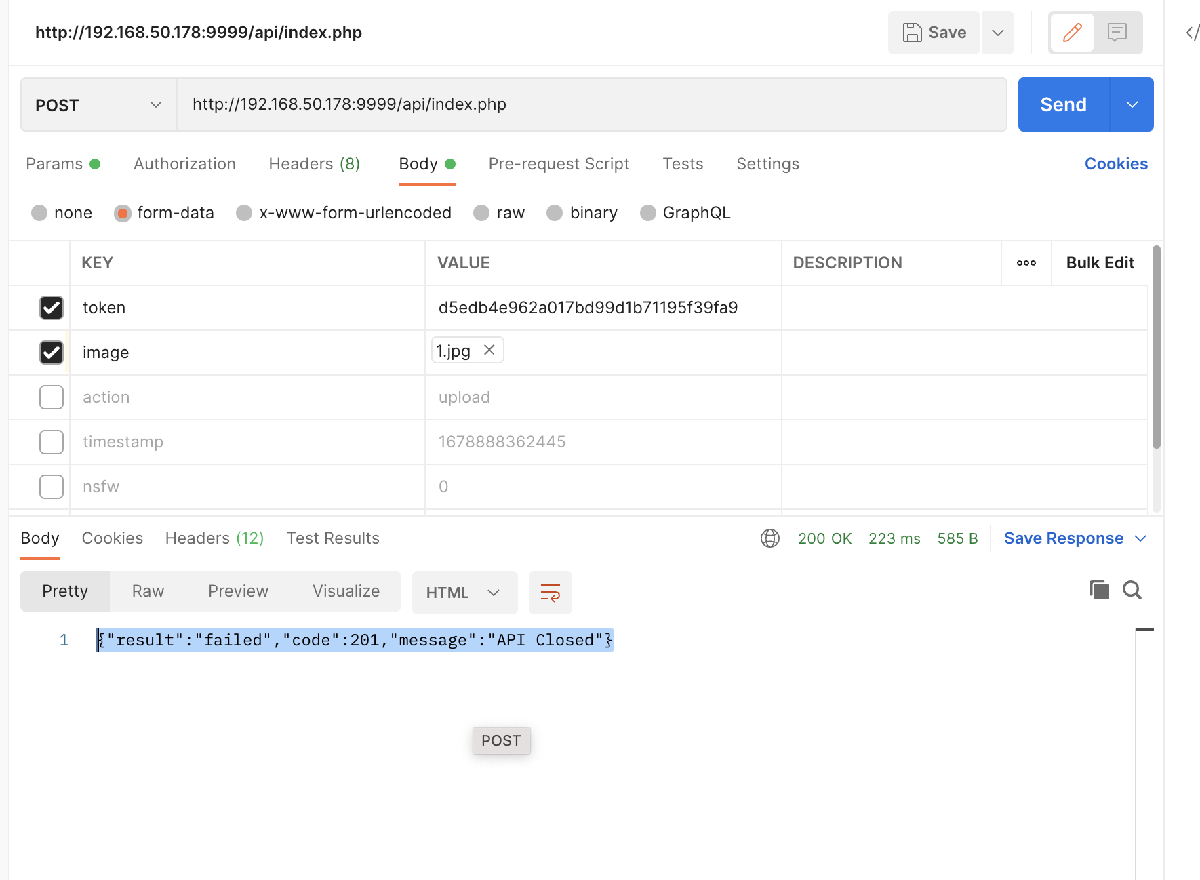Open response search with the magnifier icon

[1132, 590]
